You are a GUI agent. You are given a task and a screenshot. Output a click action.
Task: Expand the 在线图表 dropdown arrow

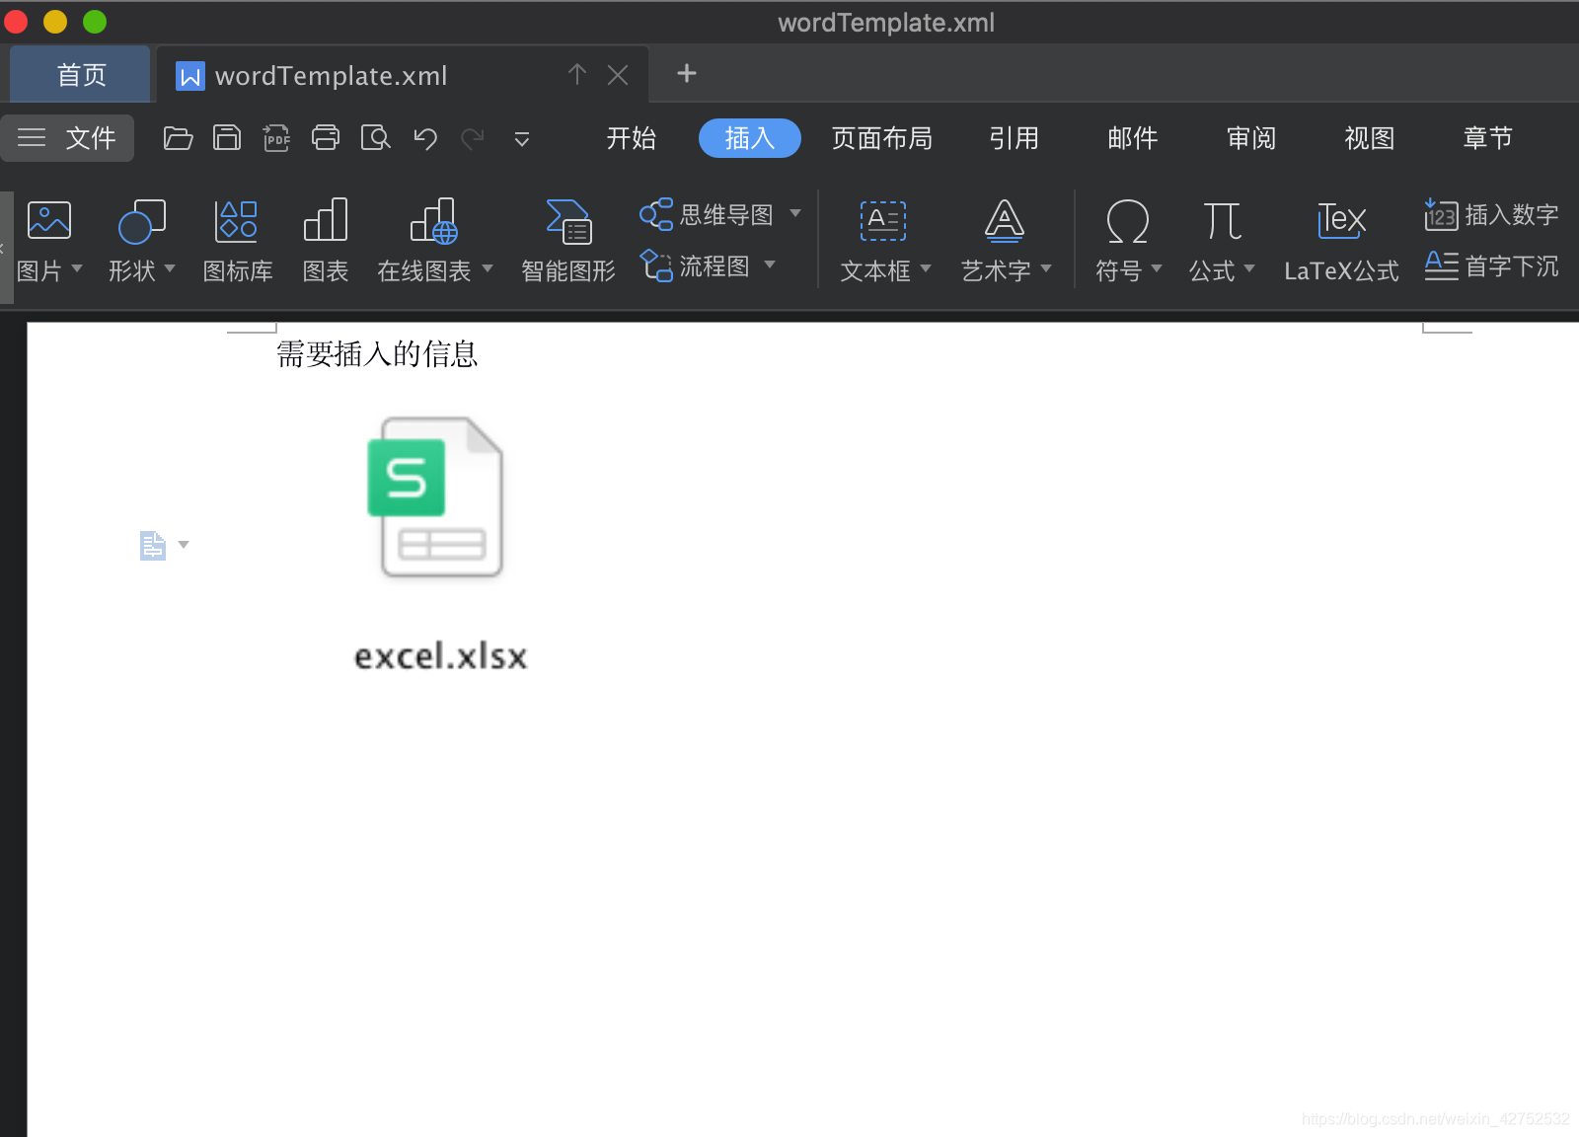point(487,268)
